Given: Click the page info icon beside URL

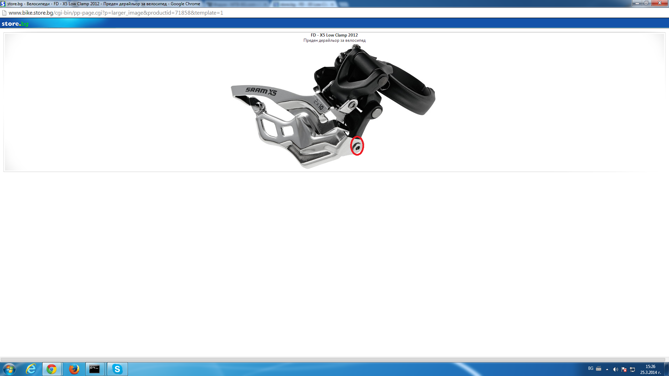Looking at the screenshot, I should click(5, 13).
